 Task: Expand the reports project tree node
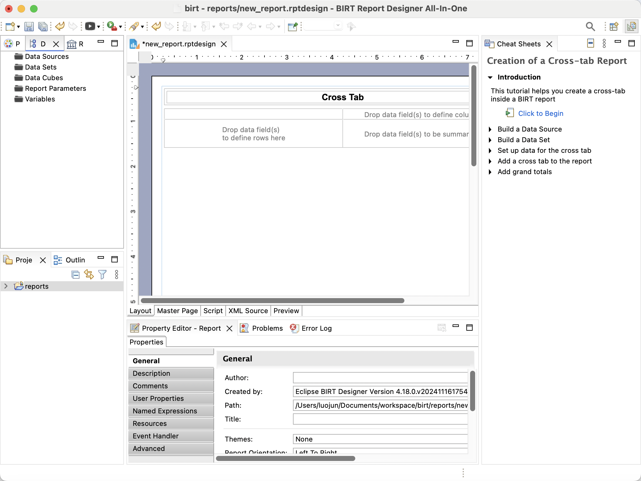6,286
